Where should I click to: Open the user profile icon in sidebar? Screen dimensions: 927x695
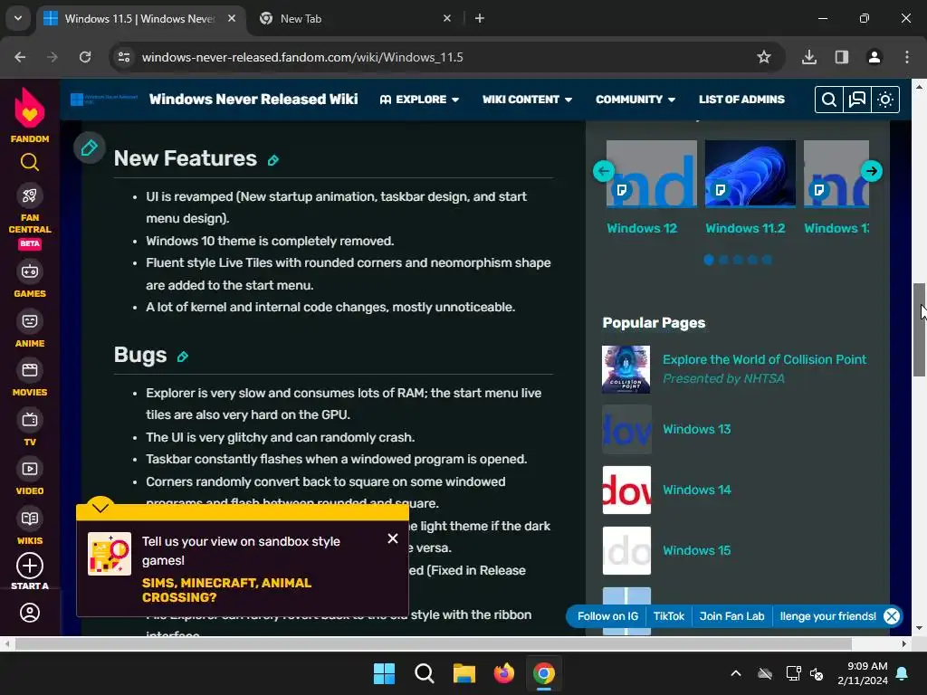tap(30, 613)
